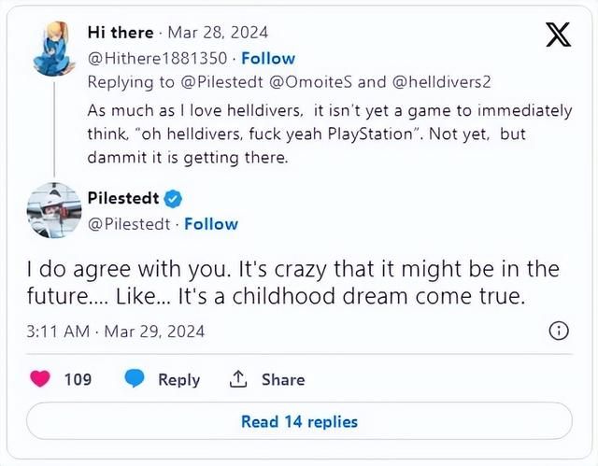Follow the @Hithere1881350 account
Screen dimensions: 598x466
click(x=267, y=58)
